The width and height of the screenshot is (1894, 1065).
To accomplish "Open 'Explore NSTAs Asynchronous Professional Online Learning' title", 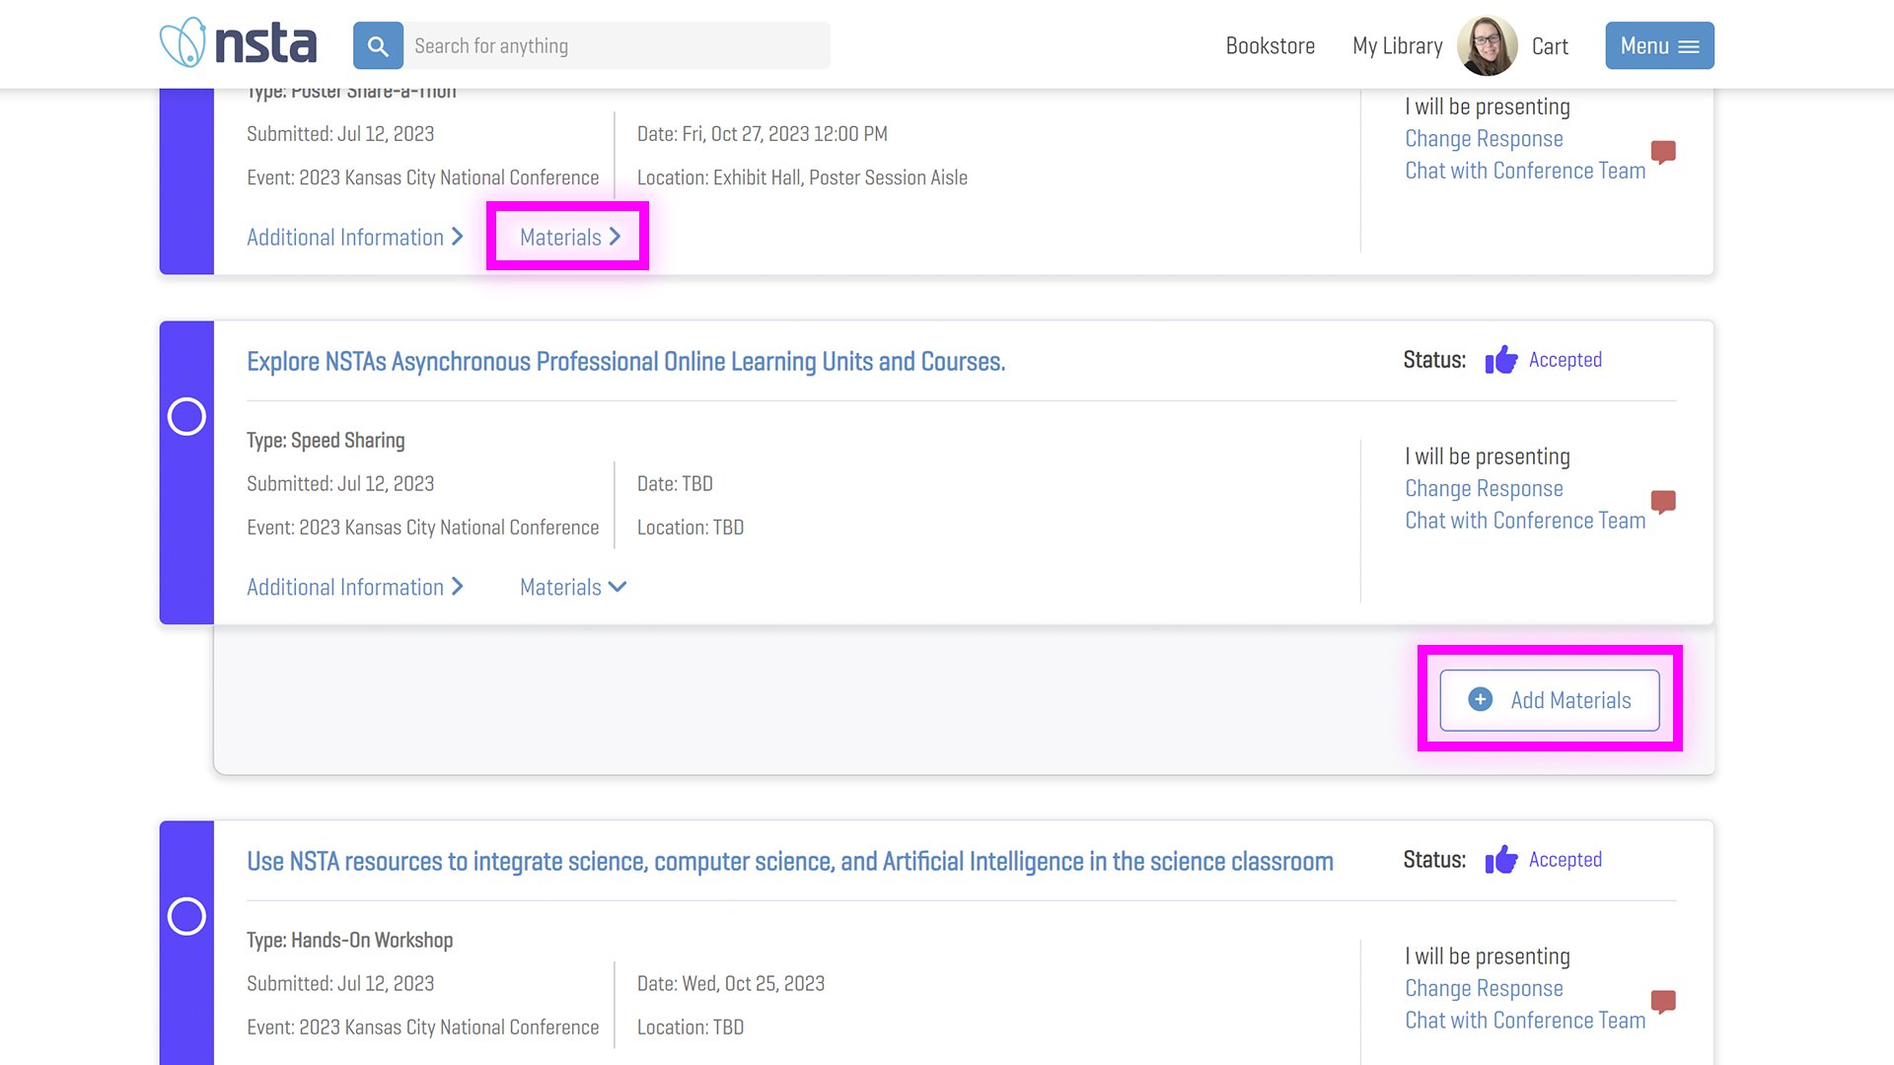I will click(x=625, y=362).
